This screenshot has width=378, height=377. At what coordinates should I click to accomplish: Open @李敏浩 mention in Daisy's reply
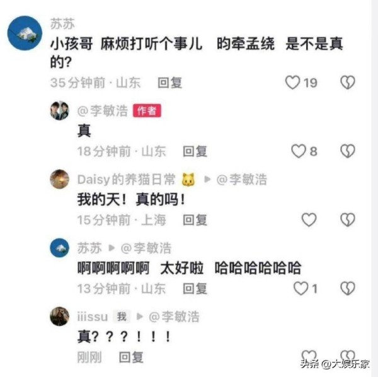pos(241,180)
